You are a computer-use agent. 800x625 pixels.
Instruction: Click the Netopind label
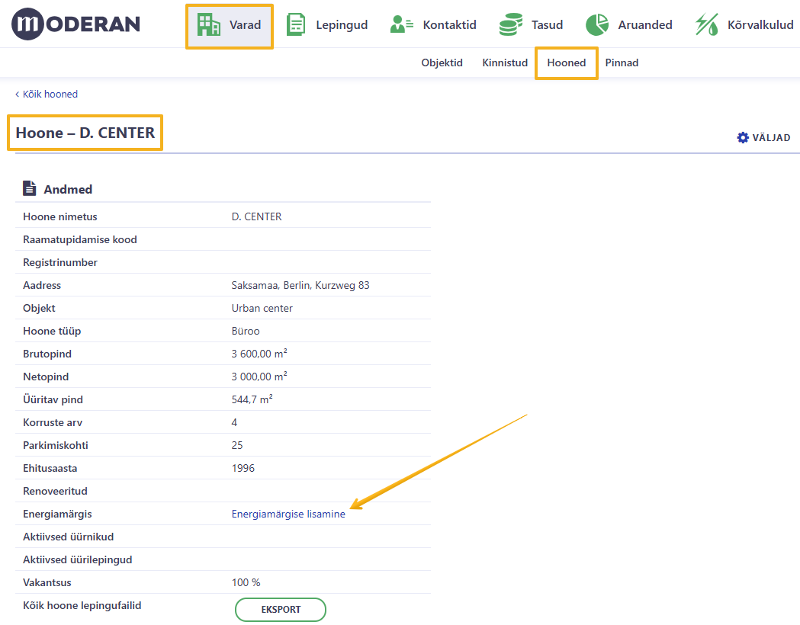[x=46, y=377]
